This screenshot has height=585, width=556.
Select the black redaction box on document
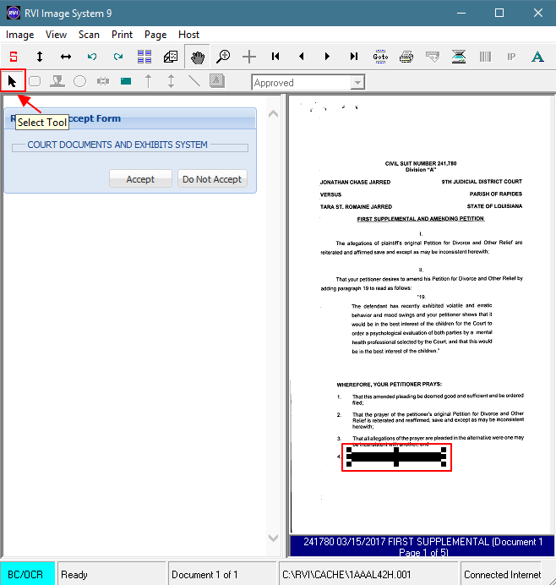pyautogui.click(x=396, y=457)
